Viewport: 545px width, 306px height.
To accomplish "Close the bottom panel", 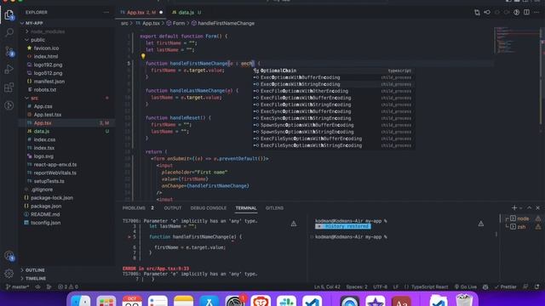I will pos(537,207).
